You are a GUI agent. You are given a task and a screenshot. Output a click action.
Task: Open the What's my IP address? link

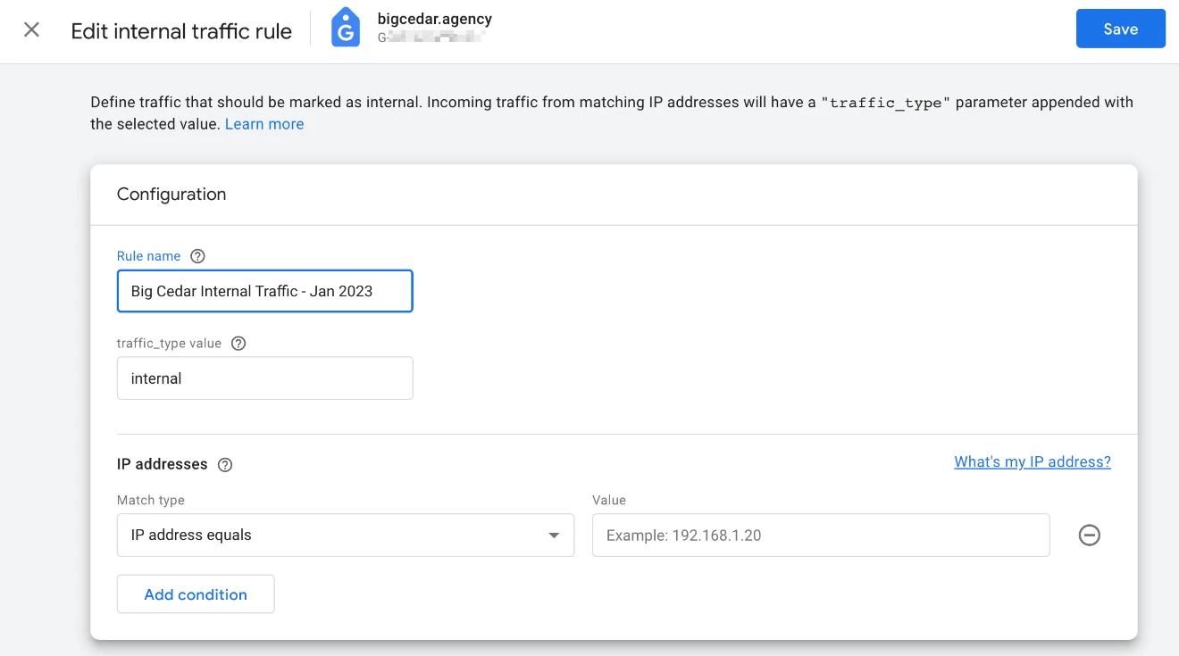(x=1033, y=461)
